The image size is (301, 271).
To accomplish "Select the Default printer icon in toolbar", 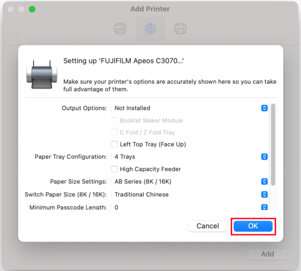I will (120, 29).
